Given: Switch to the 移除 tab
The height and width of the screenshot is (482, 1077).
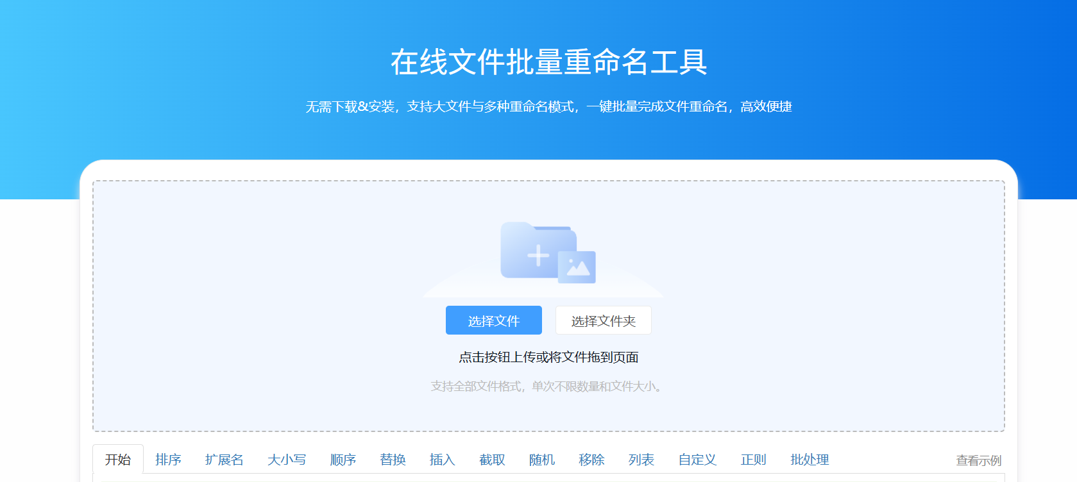Looking at the screenshot, I should coord(591,460).
